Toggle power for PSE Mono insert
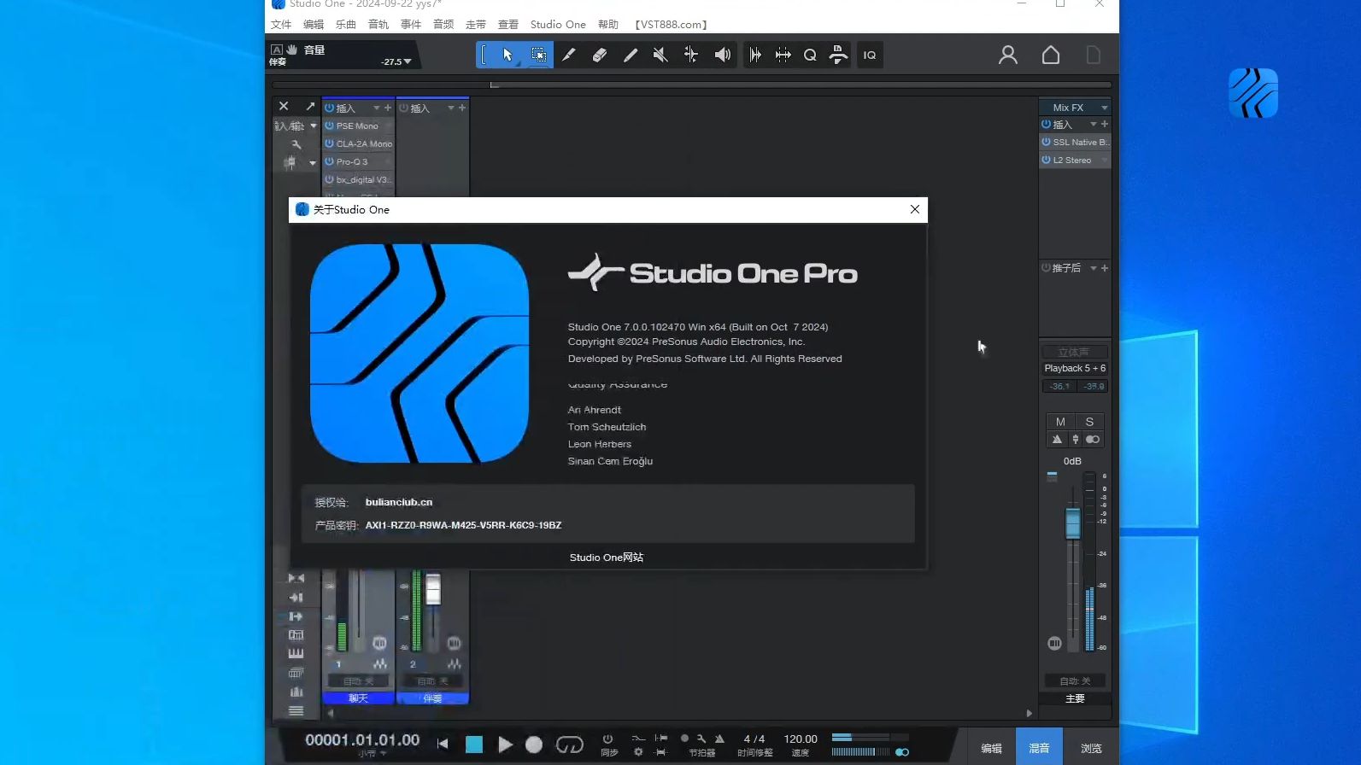Viewport: 1361px width, 765px height. tap(329, 126)
